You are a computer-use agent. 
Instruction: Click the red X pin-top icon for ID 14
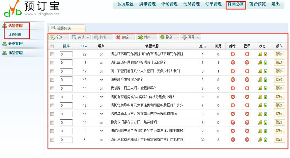[247, 88]
